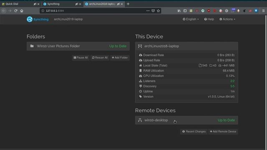267x150 pixels.
Task: Click the Version v1.0.0 row
Action: click(186, 97)
